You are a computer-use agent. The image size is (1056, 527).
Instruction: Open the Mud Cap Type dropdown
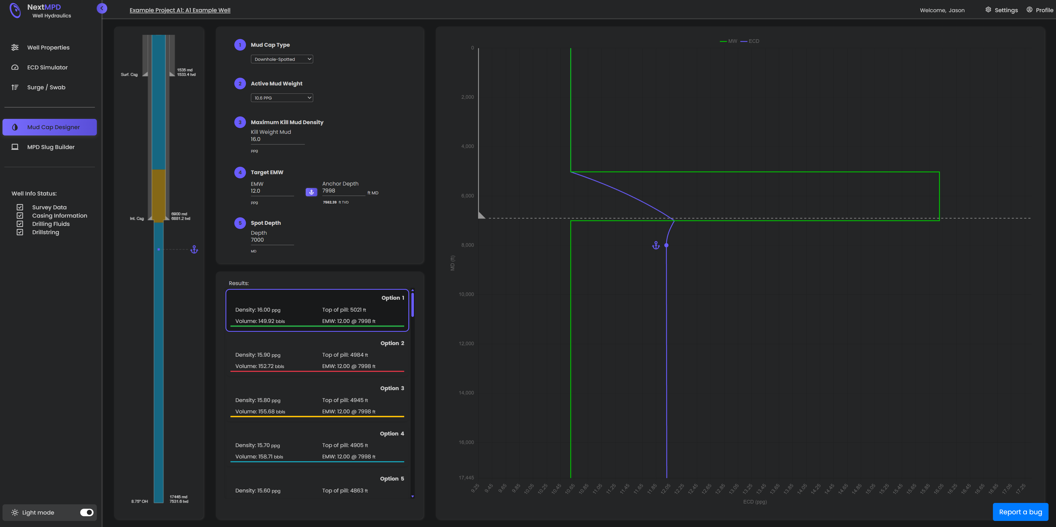point(282,59)
